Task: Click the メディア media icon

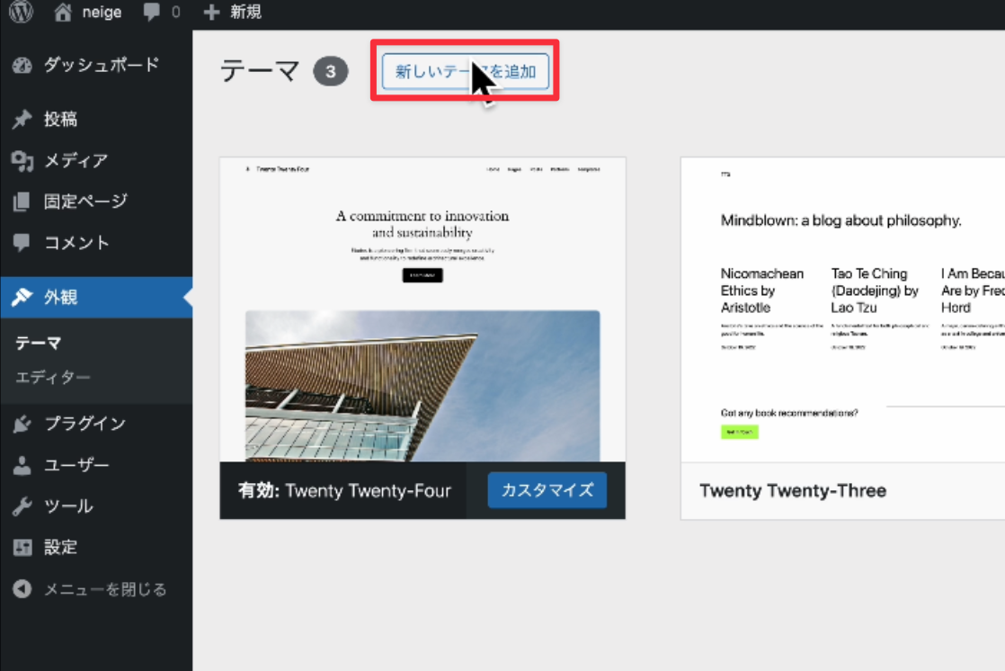Action: [22, 161]
